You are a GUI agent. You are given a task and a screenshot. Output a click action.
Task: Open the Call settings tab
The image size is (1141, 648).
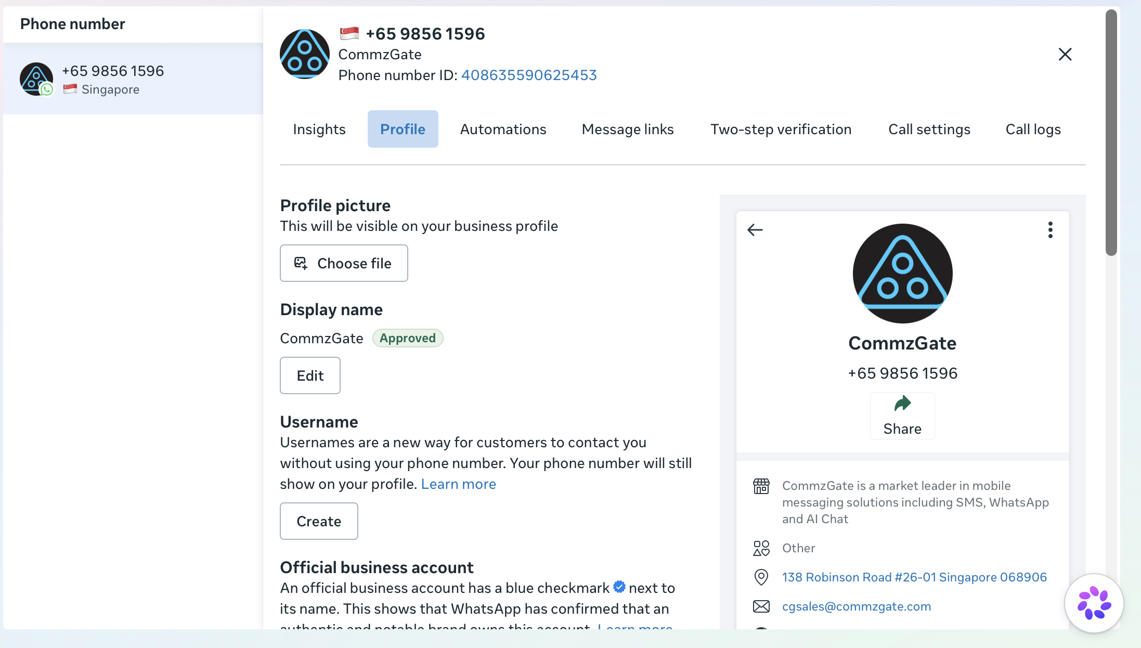click(x=929, y=129)
